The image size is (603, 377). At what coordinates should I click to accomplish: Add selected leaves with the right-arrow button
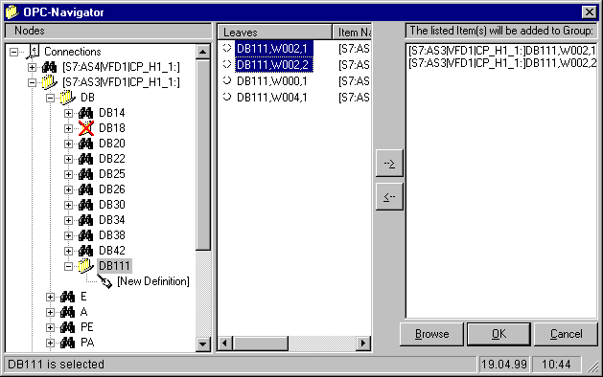389,164
